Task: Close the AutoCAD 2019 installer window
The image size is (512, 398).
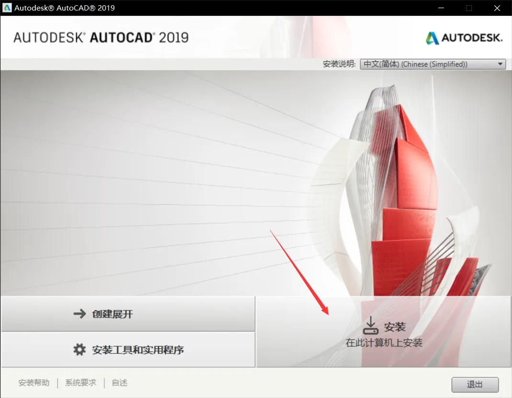Action: click(497, 8)
